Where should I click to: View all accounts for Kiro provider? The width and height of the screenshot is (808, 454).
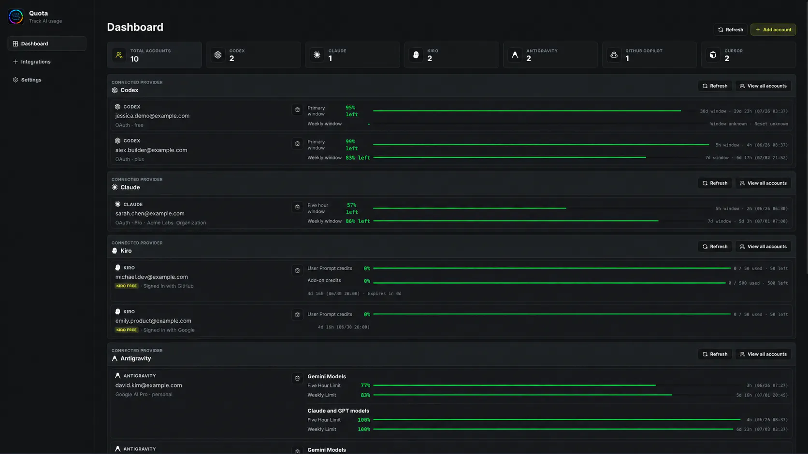(x=763, y=247)
